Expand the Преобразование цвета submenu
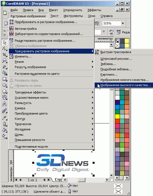The height and width of the screenshot is (196, 153). pyautogui.click(x=92, y=113)
